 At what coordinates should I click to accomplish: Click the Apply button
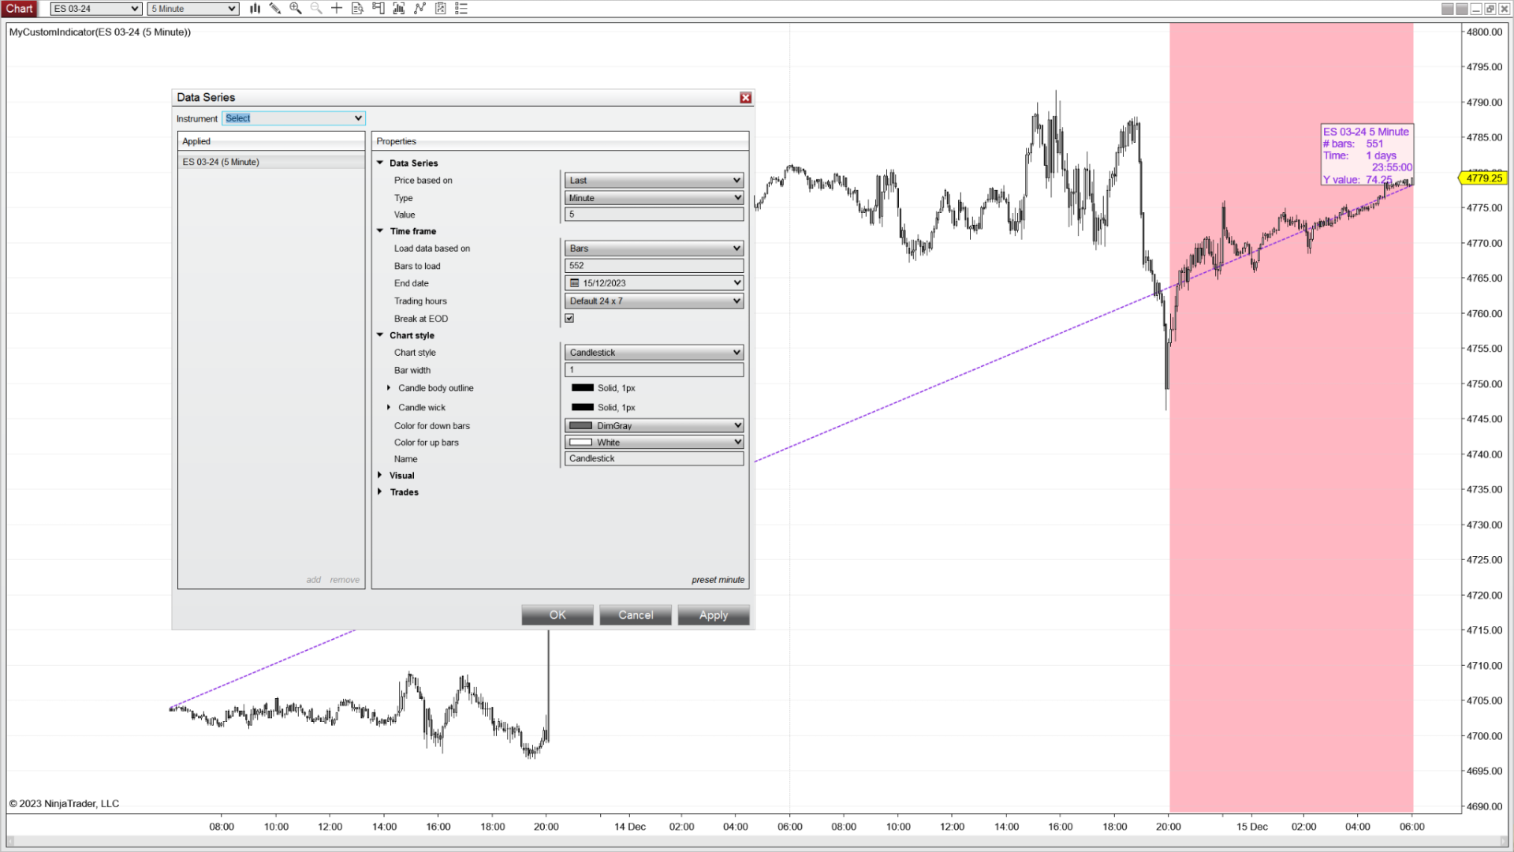[713, 615]
